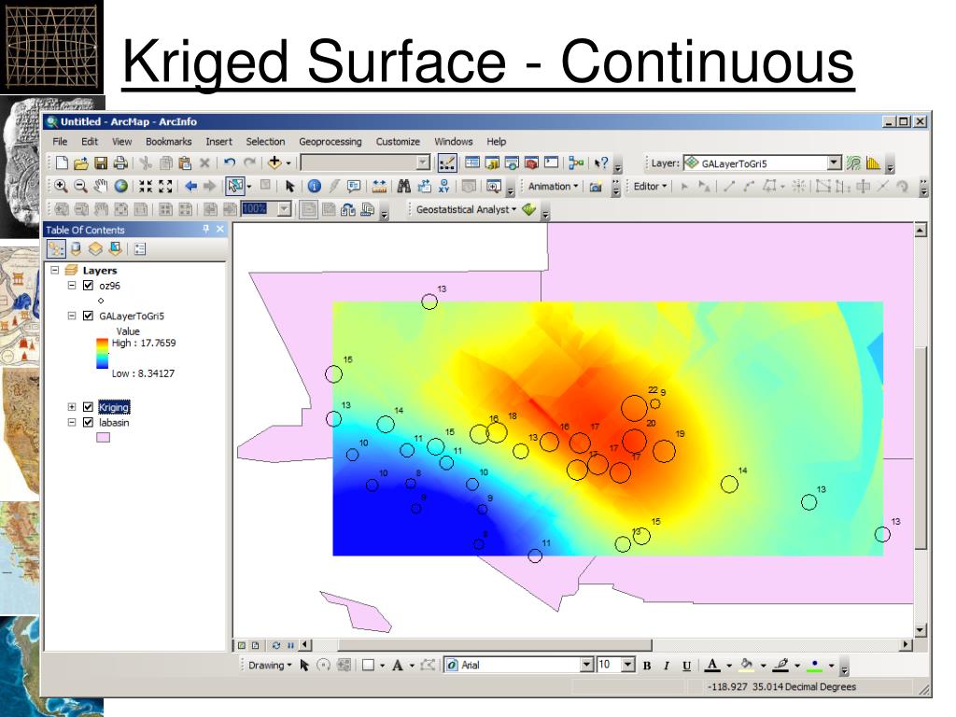This screenshot has height=717, width=956.
Task: Go back to previous extent
Action: point(190,186)
